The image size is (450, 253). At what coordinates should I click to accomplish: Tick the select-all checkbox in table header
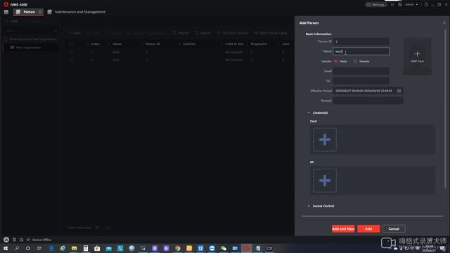pyautogui.click(x=70, y=44)
